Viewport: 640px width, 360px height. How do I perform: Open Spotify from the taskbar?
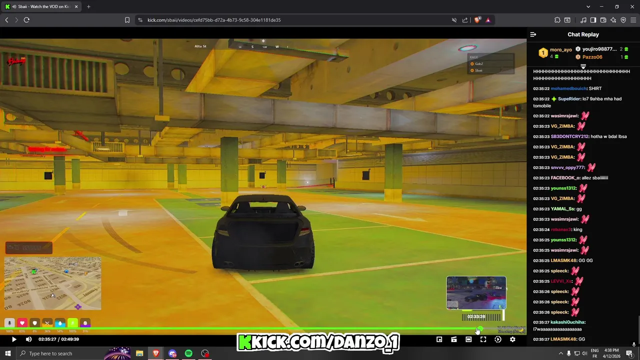(x=188, y=353)
